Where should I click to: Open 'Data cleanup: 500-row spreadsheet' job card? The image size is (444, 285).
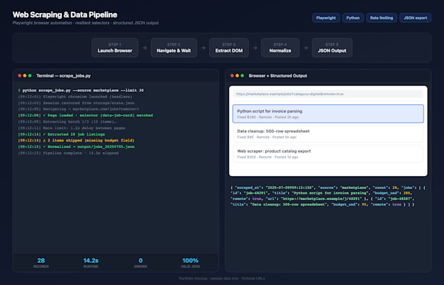pos(328,134)
